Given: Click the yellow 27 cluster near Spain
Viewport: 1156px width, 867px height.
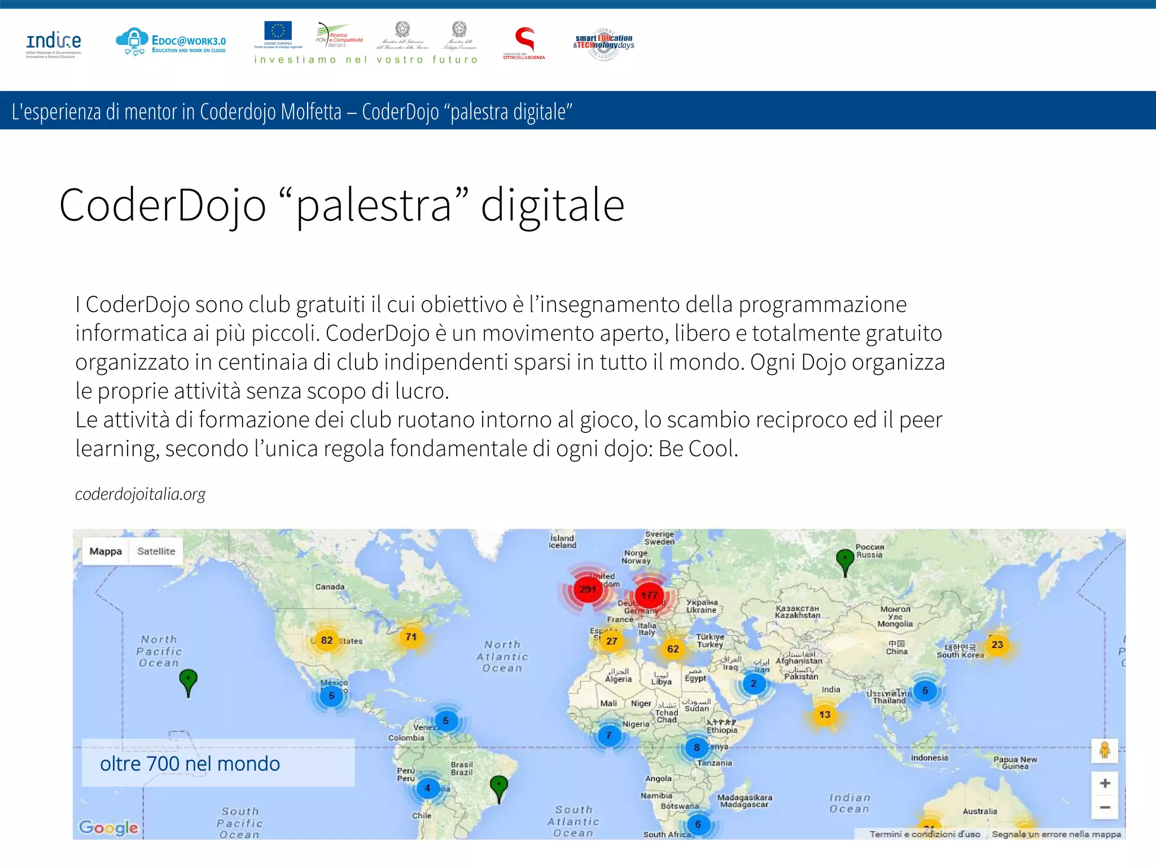Looking at the screenshot, I should click(611, 641).
